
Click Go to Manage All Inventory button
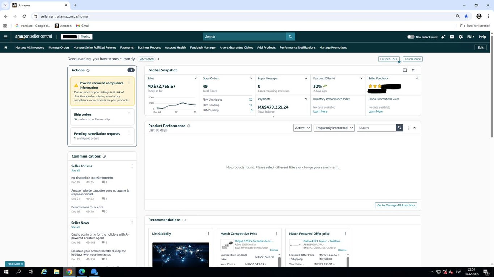396,205
